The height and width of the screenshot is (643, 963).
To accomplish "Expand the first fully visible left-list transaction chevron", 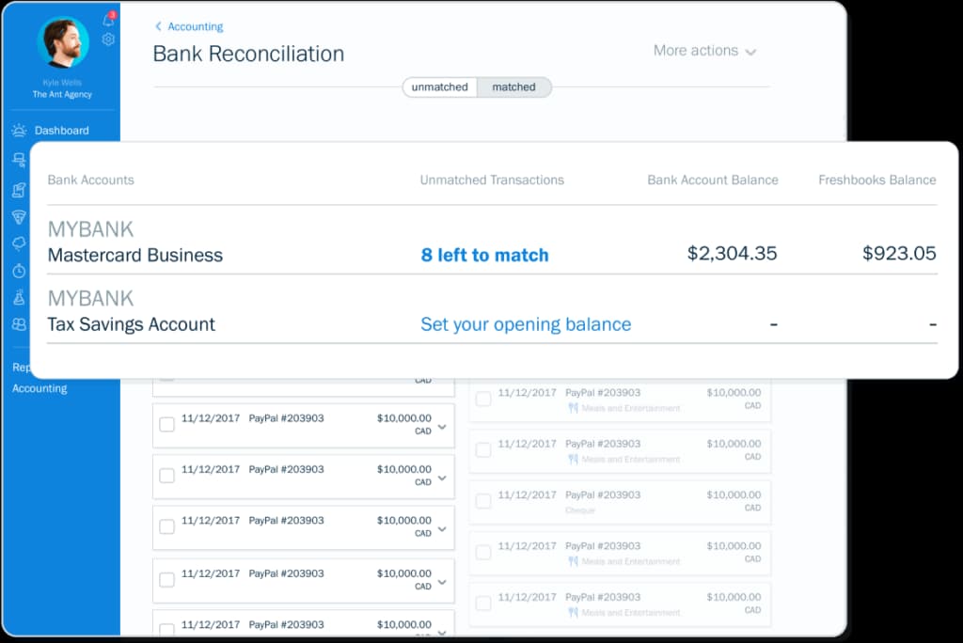I will click(x=442, y=426).
